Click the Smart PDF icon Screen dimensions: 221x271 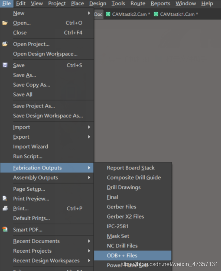pyautogui.click(x=5, y=229)
